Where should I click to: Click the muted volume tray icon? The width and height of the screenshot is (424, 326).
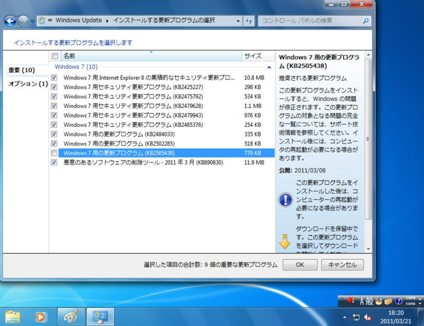tap(368, 317)
